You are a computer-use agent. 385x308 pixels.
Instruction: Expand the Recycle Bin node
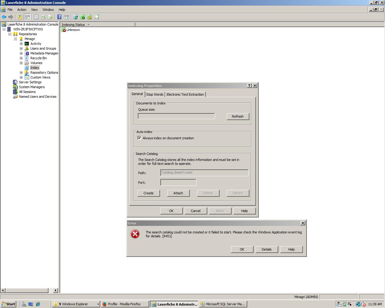[x=21, y=58]
